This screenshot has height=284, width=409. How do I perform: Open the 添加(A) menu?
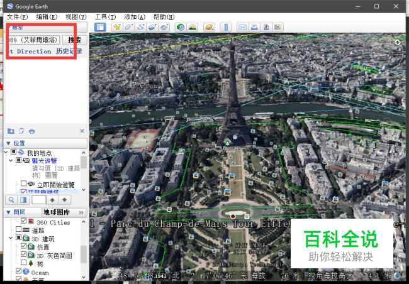135,17
